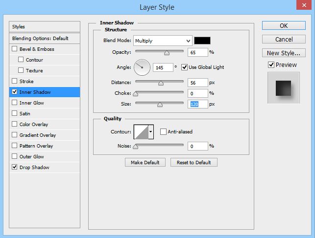Image resolution: width=315 pixels, height=238 pixels.
Task: Close the Layer Style dialog
Action: [x=304, y=5]
